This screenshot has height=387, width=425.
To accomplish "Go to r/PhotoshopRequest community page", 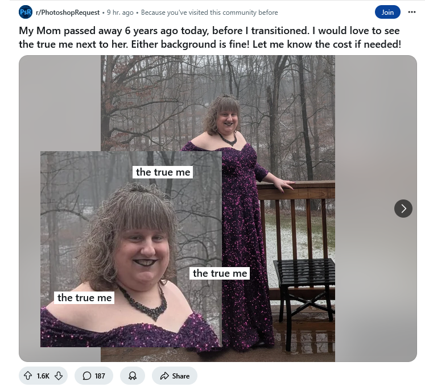I will coord(68,13).
